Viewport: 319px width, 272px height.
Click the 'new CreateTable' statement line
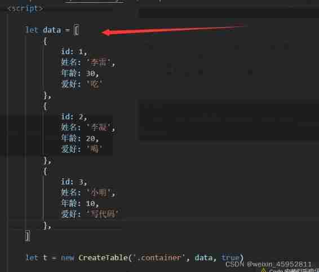point(135,258)
